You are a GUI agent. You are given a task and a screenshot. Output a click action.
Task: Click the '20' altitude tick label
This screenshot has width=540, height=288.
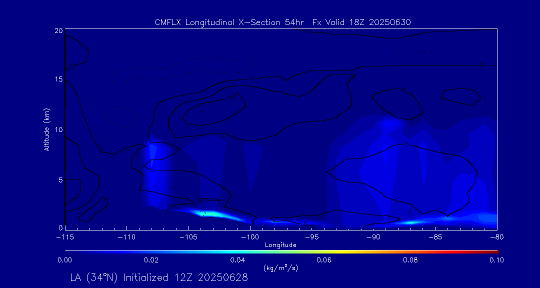click(58, 30)
